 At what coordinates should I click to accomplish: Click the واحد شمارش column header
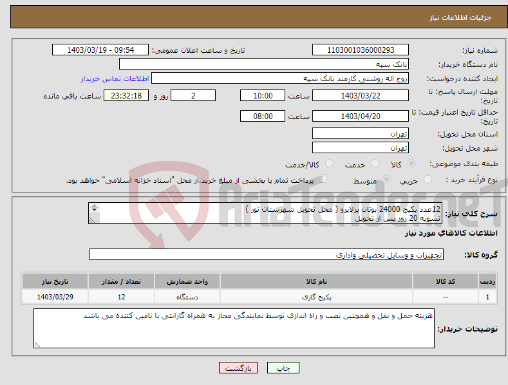[187, 281]
